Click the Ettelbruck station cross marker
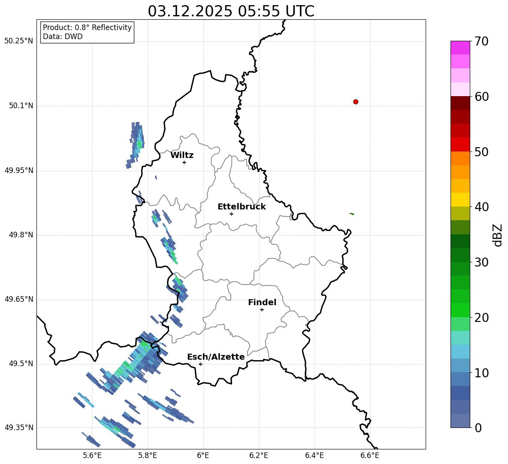508x464 pixels. click(x=231, y=214)
